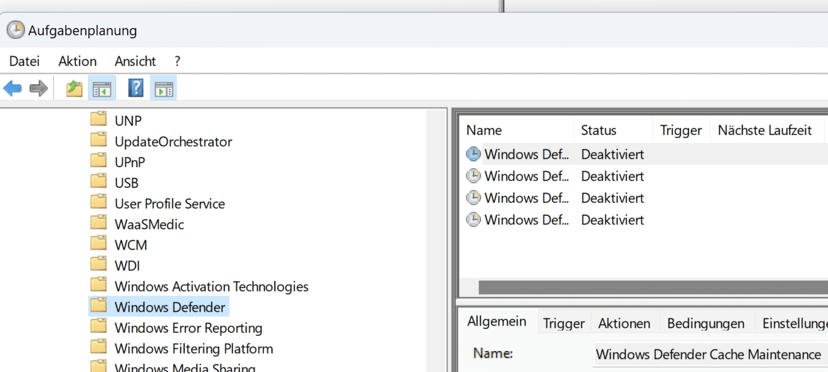The width and height of the screenshot is (828, 372).
Task: Sort by the Status column header
Action: point(614,130)
